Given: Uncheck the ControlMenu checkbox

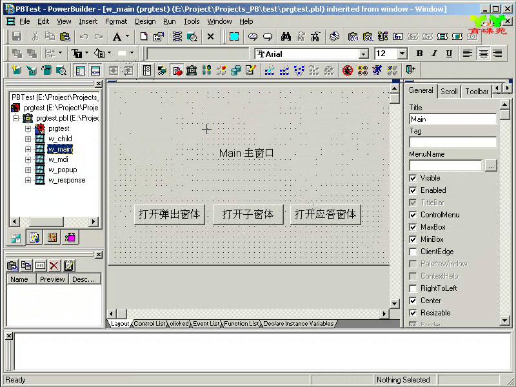Looking at the screenshot, I should (413, 215).
